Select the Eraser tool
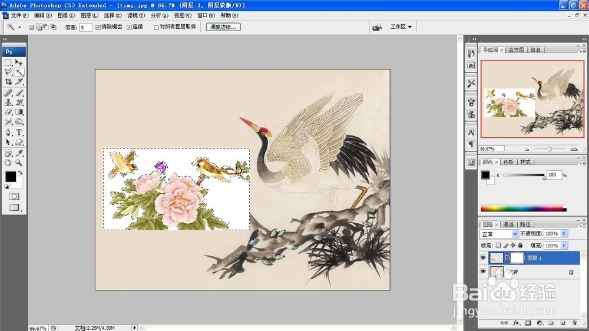Screen dimensions: 589x331 pyautogui.click(x=8, y=112)
